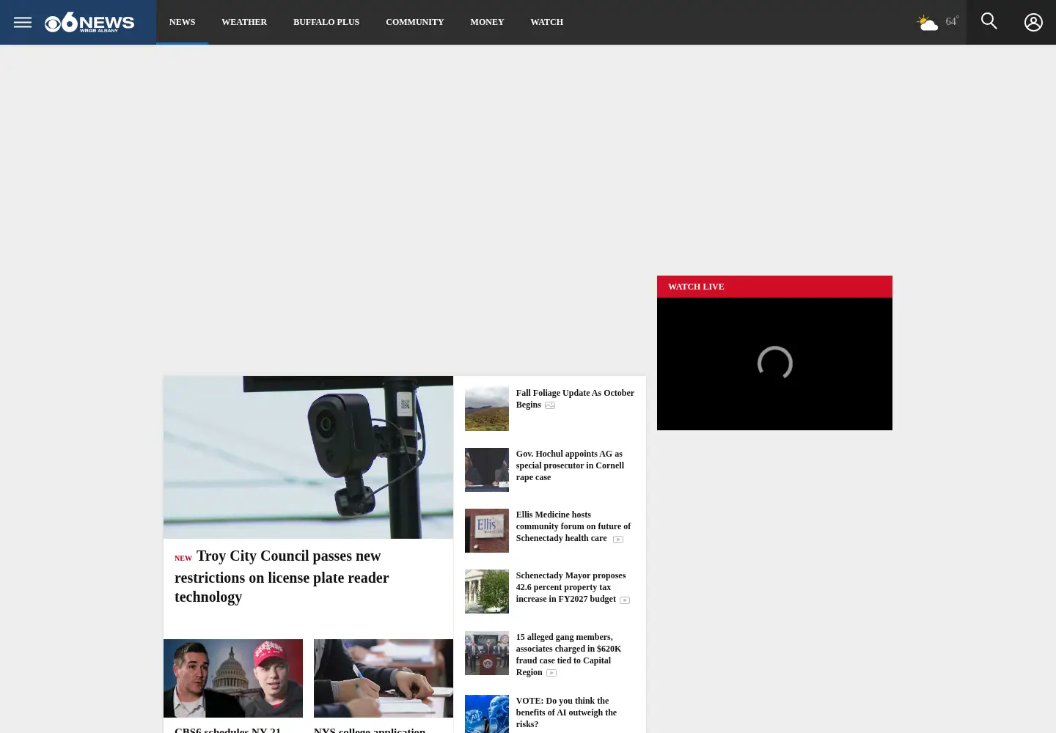Click the Ellis sign thumbnail

(x=487, y=531)
